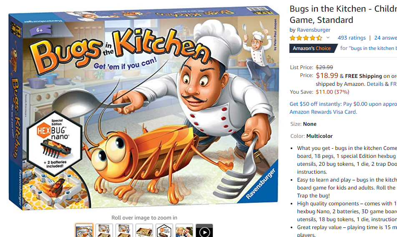The image size is (397, 237).
Task: Select the game board thumbnail
Action: [x=144, y=231]
